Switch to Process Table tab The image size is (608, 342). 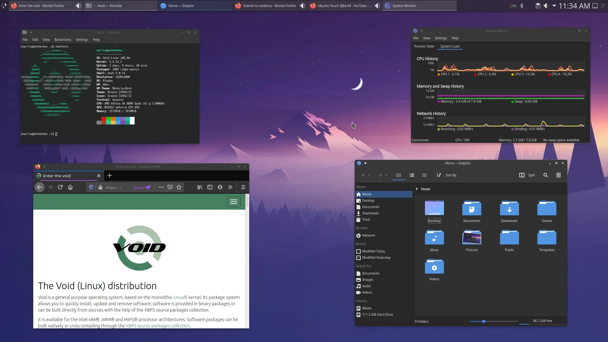tap(424, 46)
